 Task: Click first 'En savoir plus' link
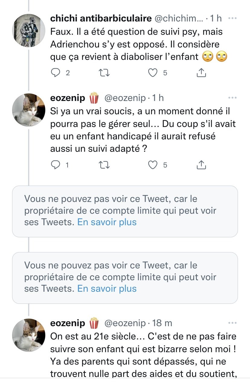[x=107, y=222]
